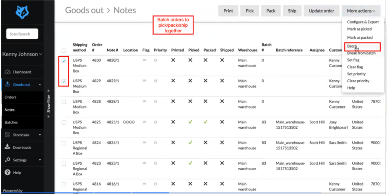The width and height of the screenshot is (387, 194).
Task: Check the checkbox for order 4824
Action: click(64, 143)
